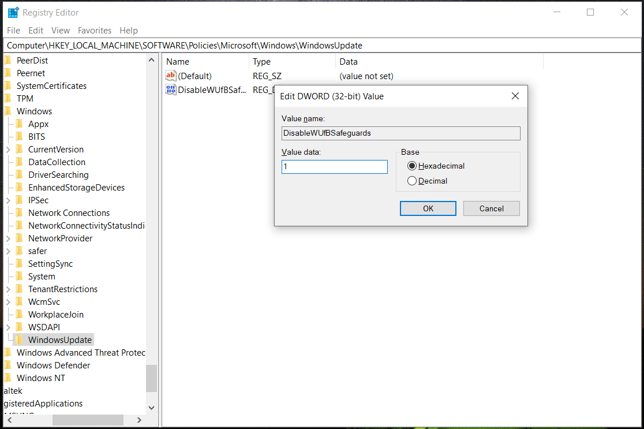Click the System folder icon
The width and height of the screenshot is (644, 429).
19,277
